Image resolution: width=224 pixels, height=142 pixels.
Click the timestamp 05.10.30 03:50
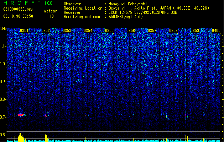tap(18, 16)
